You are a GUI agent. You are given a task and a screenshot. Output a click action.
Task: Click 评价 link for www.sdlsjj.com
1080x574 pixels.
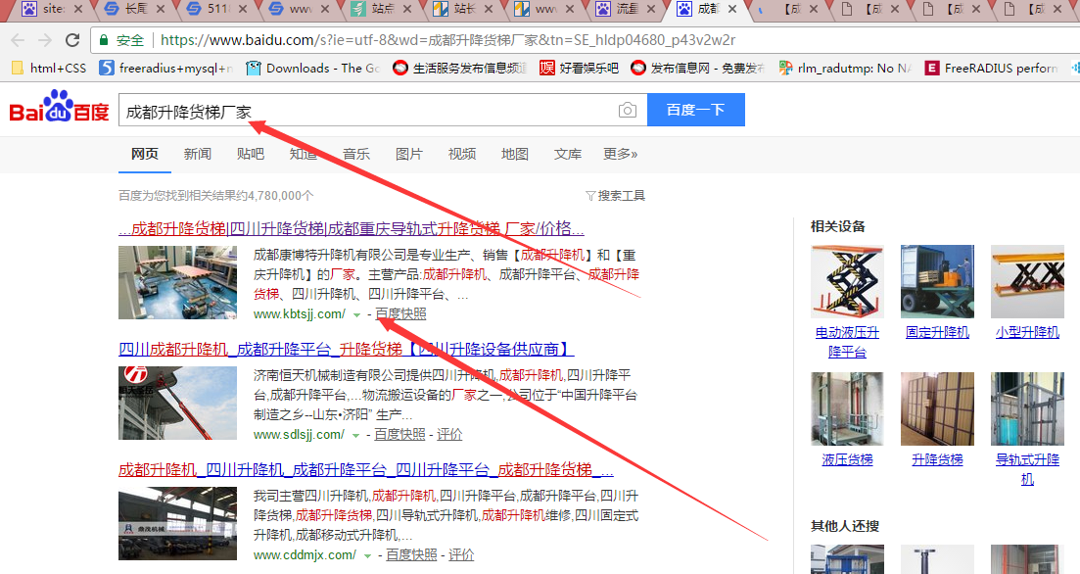(x=449, y=435)
